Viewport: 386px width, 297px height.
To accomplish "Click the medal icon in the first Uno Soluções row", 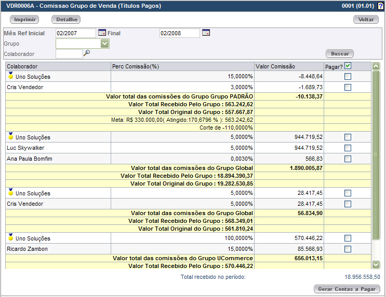I will (x=10, y=76).
